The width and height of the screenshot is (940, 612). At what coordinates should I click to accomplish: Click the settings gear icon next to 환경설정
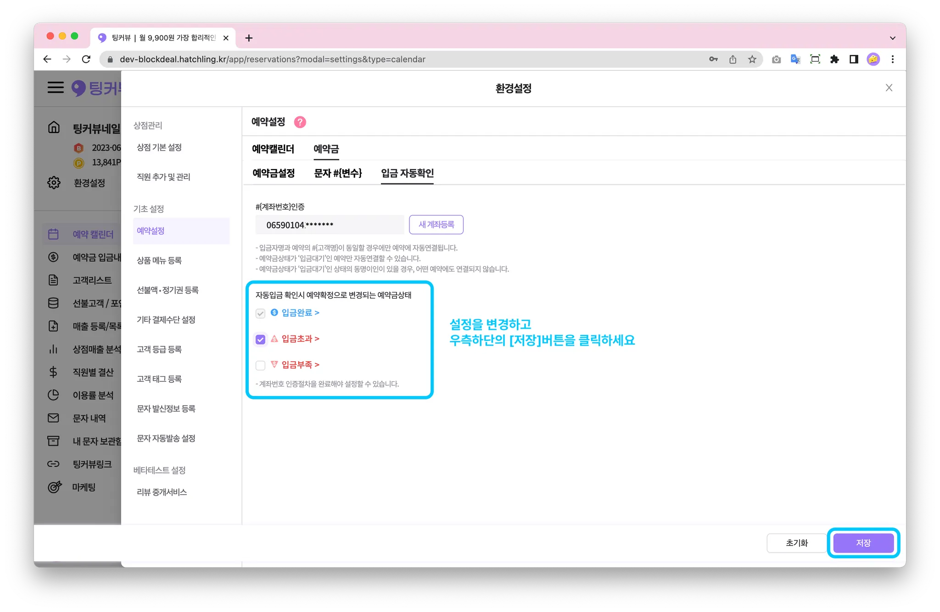tap(54, 182)
